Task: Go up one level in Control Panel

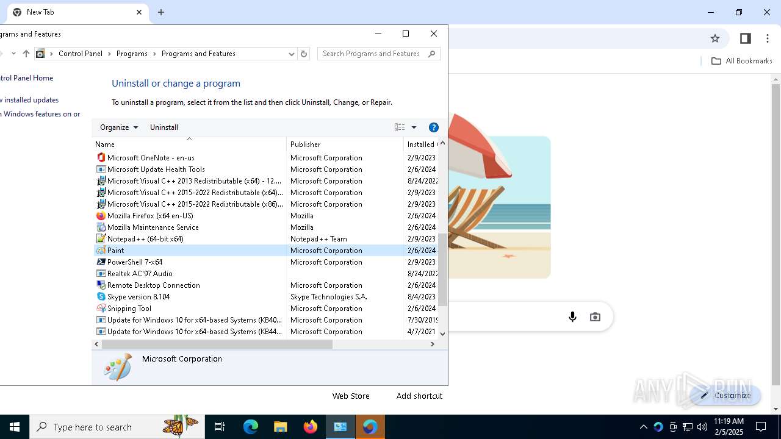Action: coord(26,54)
